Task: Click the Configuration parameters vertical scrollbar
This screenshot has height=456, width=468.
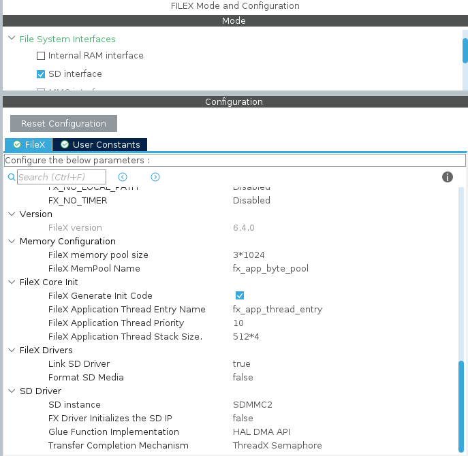Action: point(461,406)
